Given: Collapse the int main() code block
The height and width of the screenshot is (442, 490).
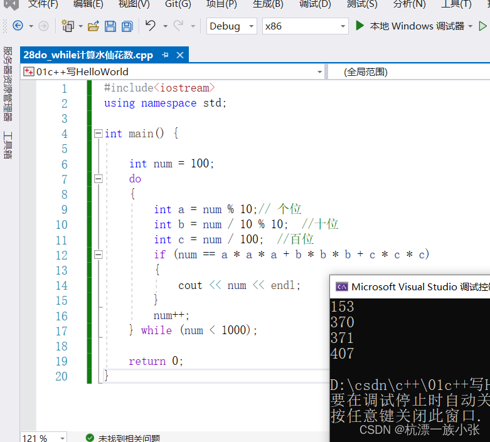Looking at the screenshot, I should (x=98, y=134).
